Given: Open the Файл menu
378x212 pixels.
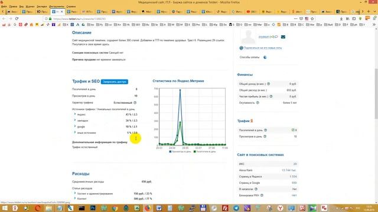Looking at the screenshot, I should (4, 6).
